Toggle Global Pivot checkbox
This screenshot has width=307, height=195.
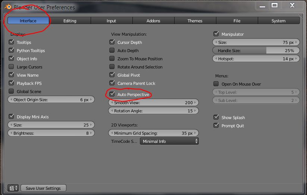pyautogui.click(x=112, y=75)
